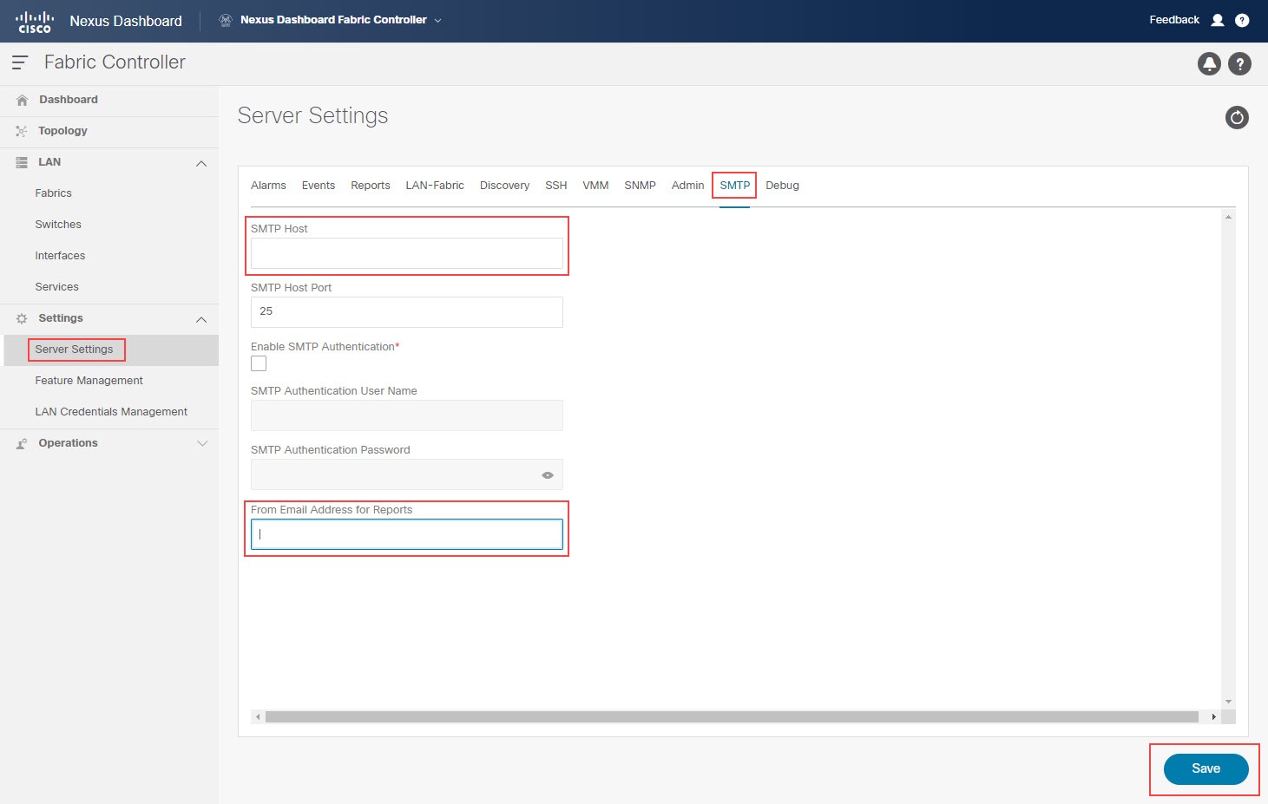Click the scroll down arrow
Viewport: 1268px width, 804px height.
click(1228, 702)
